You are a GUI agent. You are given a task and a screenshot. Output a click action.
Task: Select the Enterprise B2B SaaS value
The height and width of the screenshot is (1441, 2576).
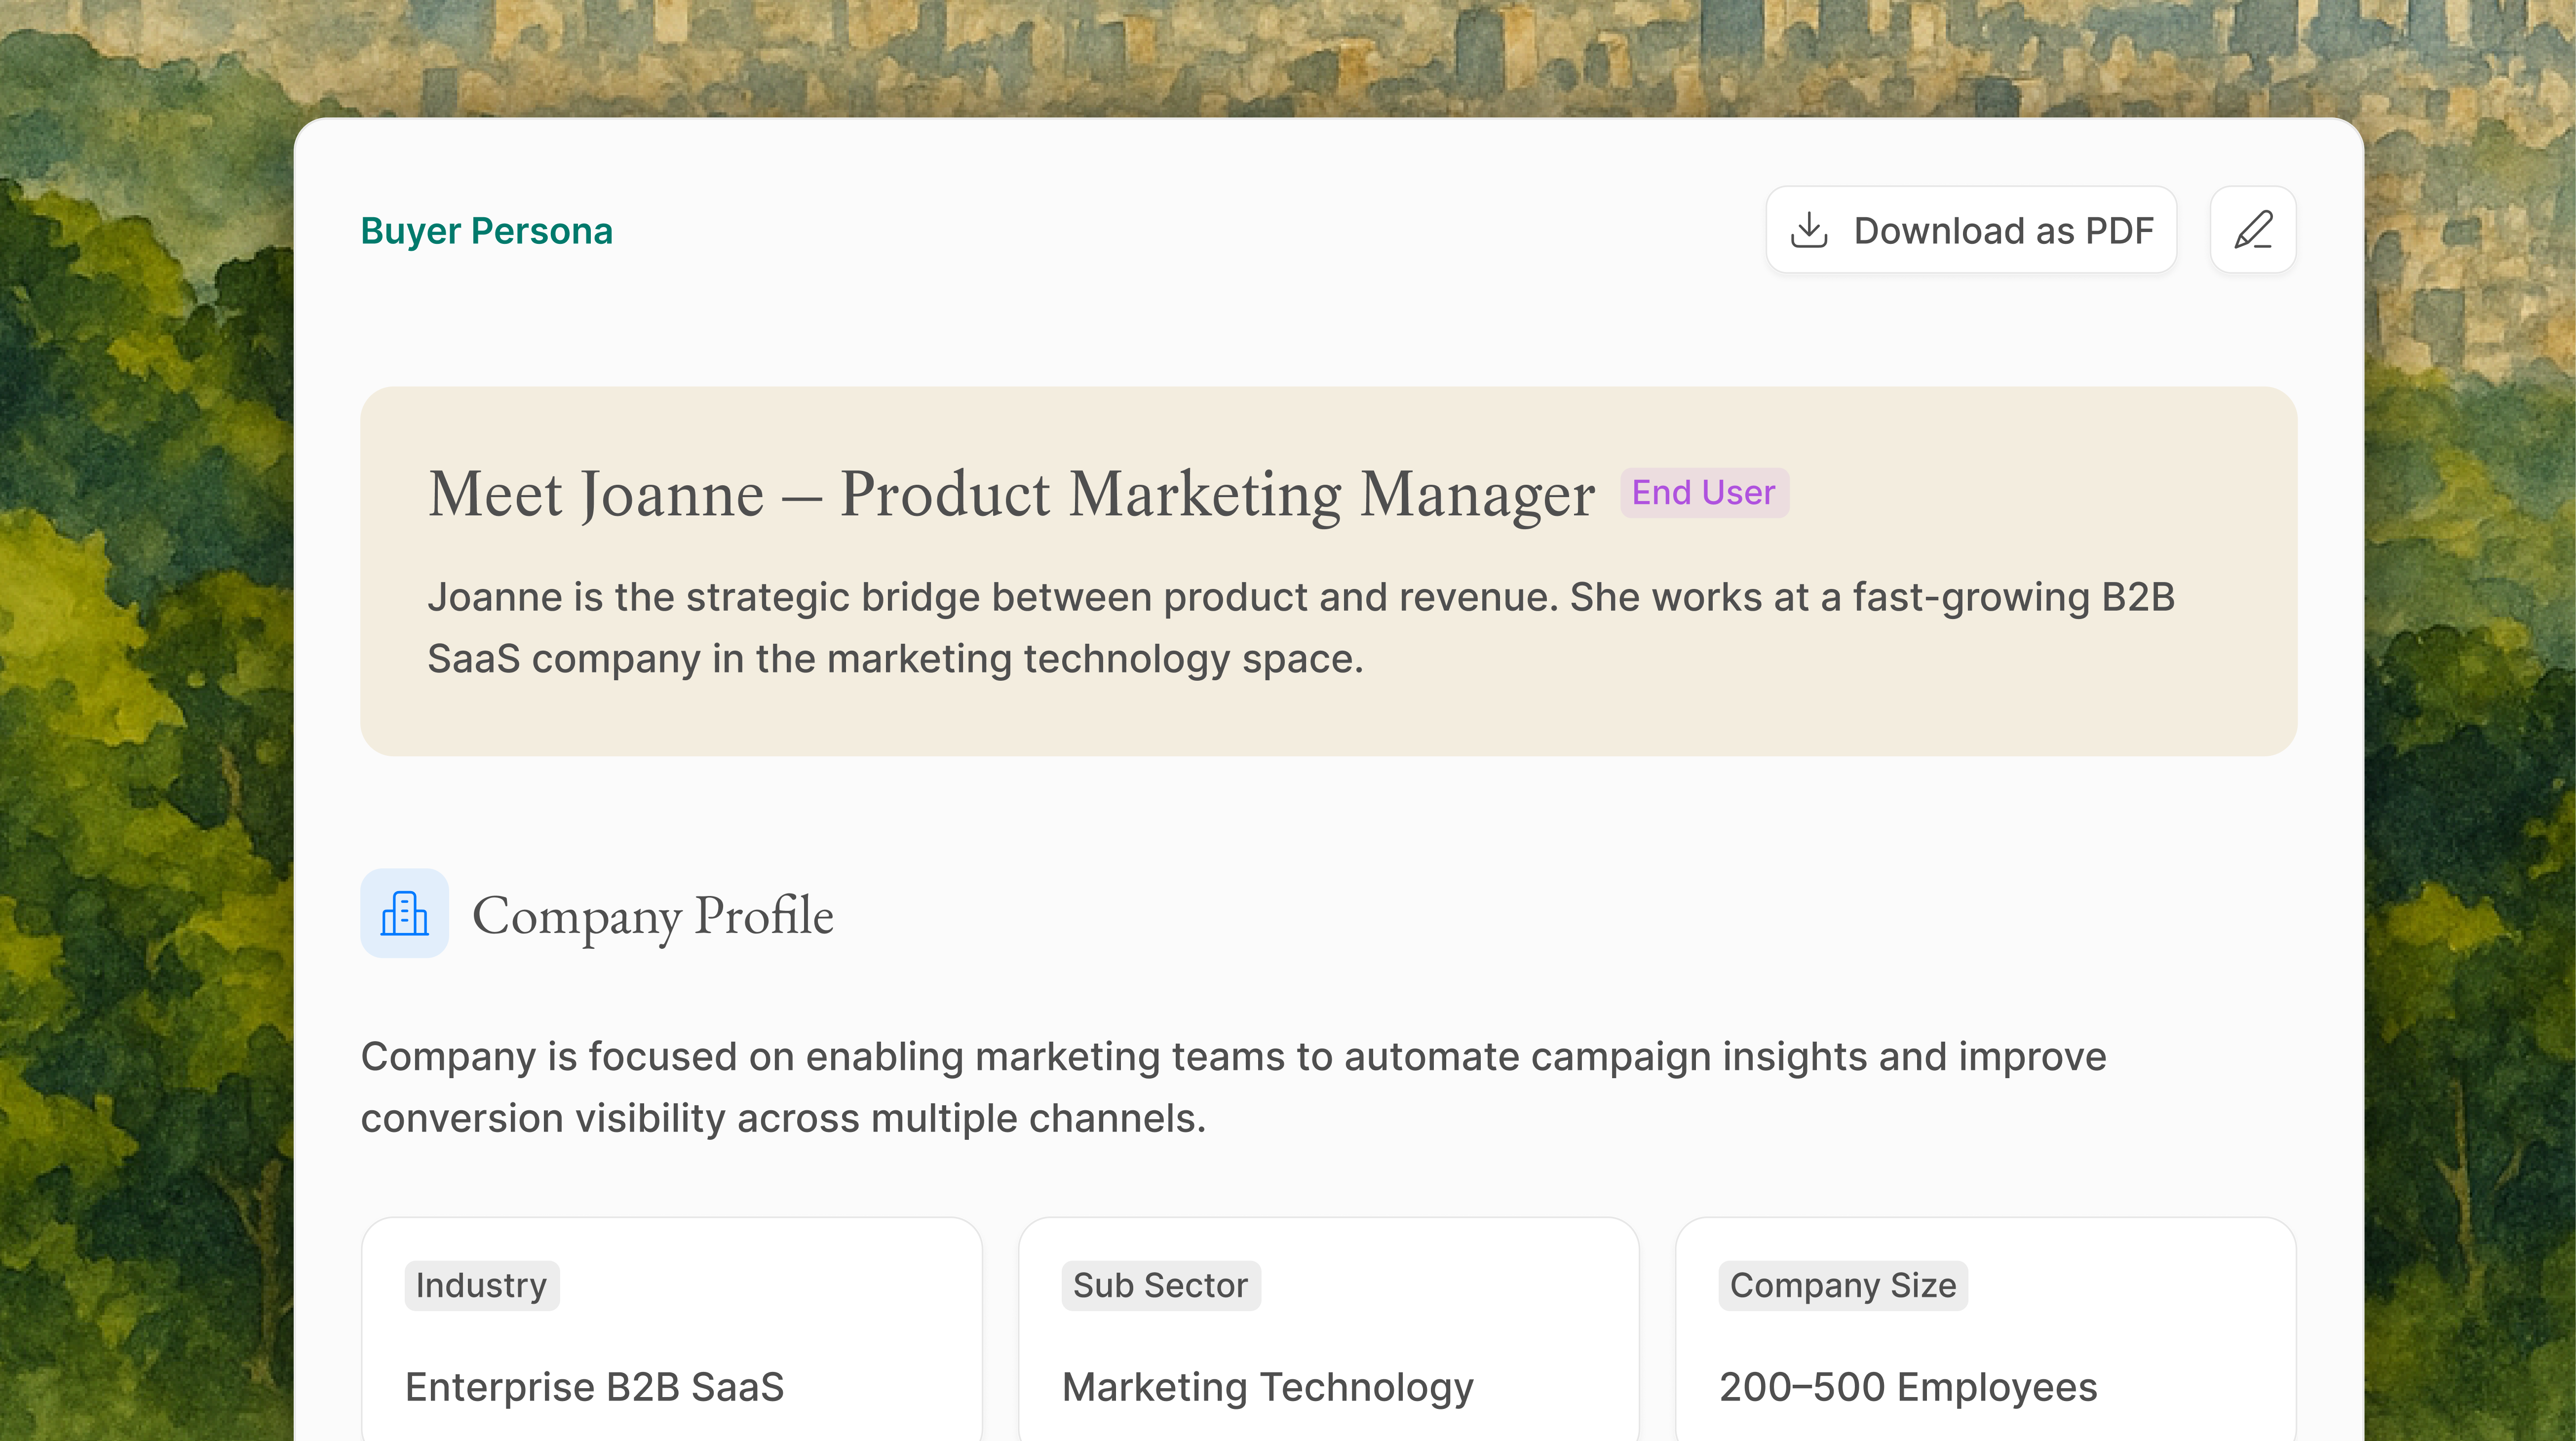pyautogui.click(x=594, y=1387)
